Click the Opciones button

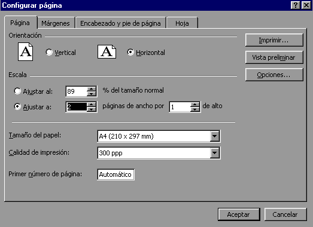pyautogui.click(x=274, y=75)
